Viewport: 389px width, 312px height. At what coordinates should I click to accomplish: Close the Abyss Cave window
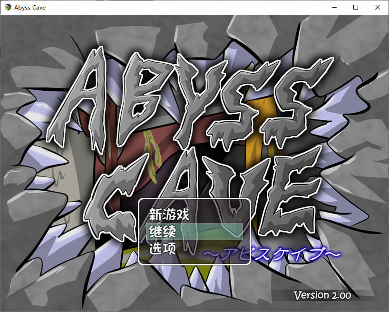[378, 8]
